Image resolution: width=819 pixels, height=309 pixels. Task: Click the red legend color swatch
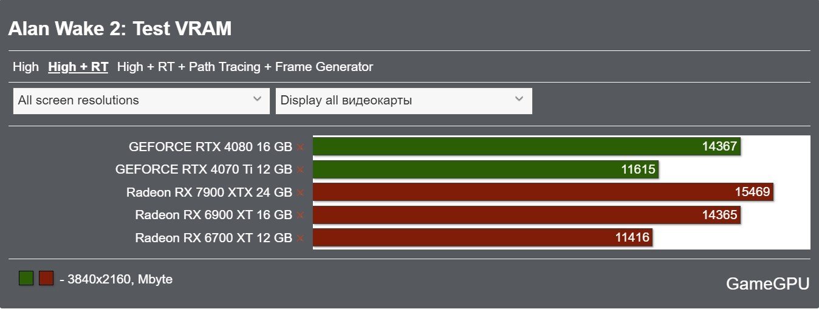pyautogui.click(x=46, y=278)
